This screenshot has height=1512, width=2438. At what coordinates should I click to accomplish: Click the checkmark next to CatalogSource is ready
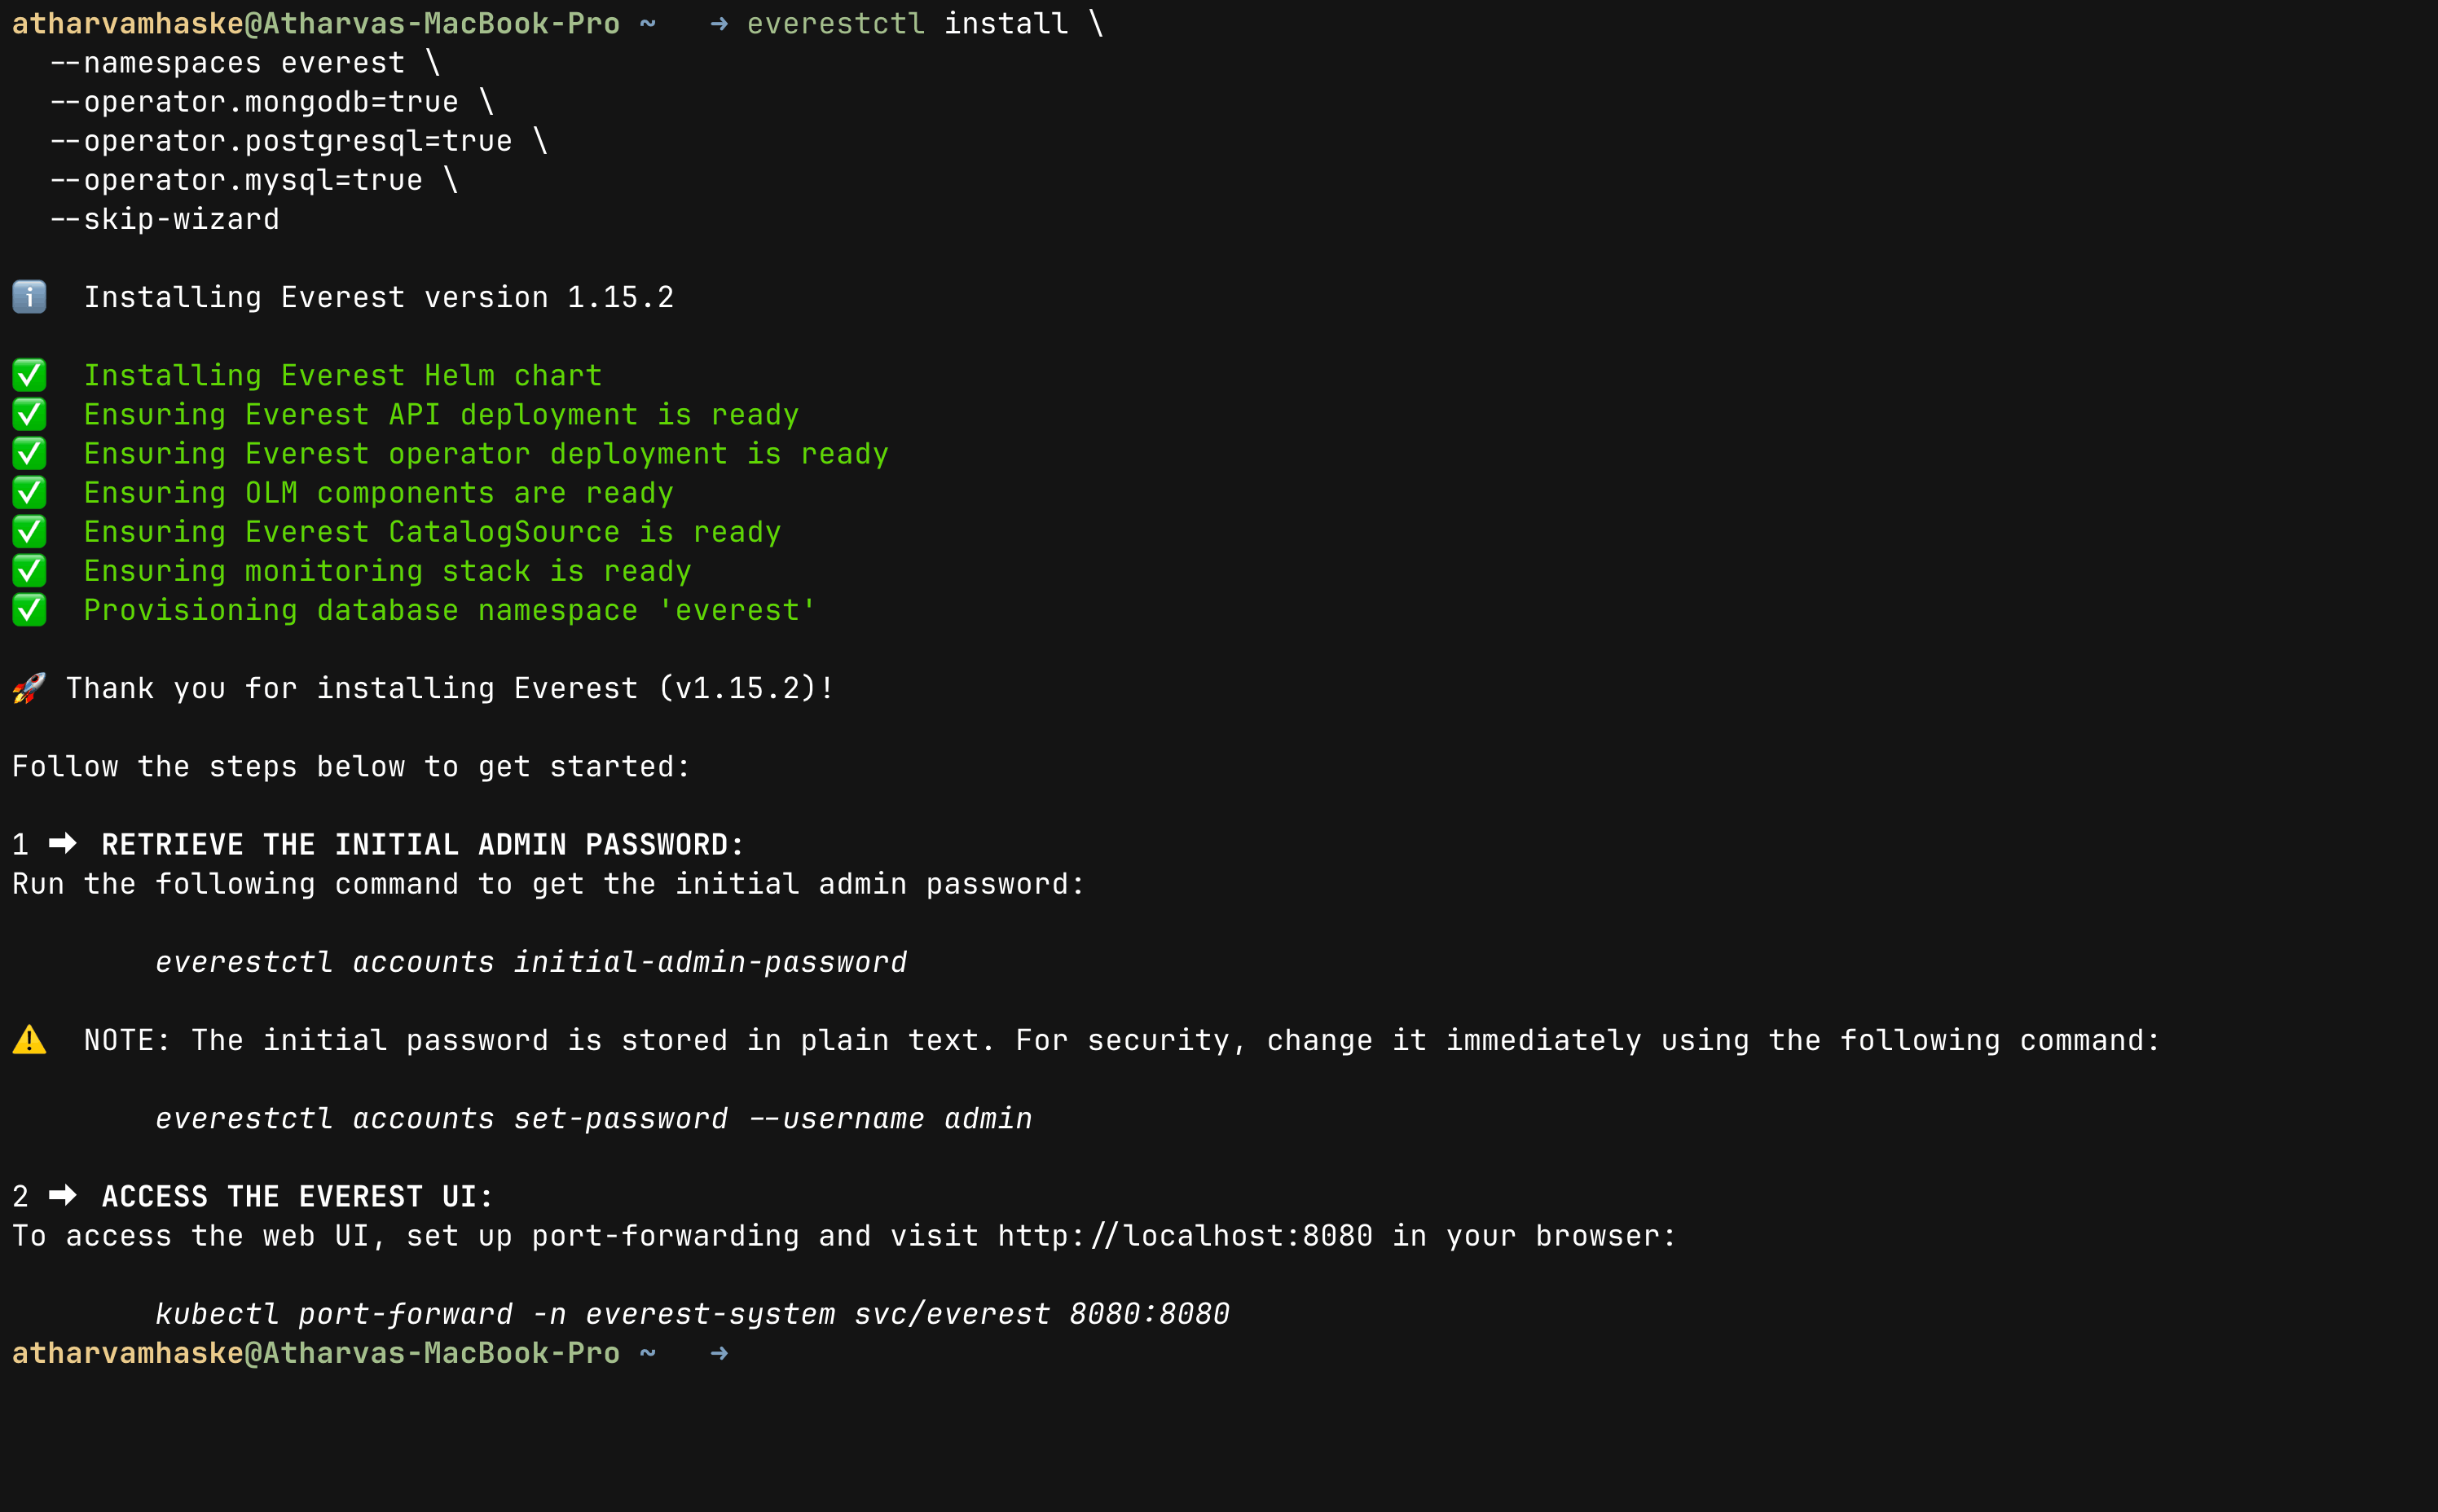[x=29, y=531]
